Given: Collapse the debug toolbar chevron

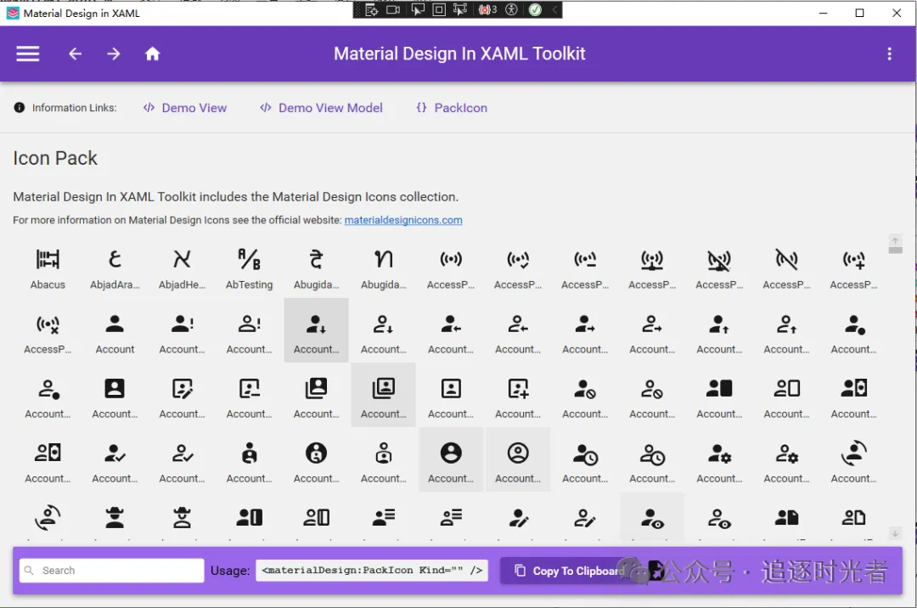Looking at the screenshot, I should (554, 9).
